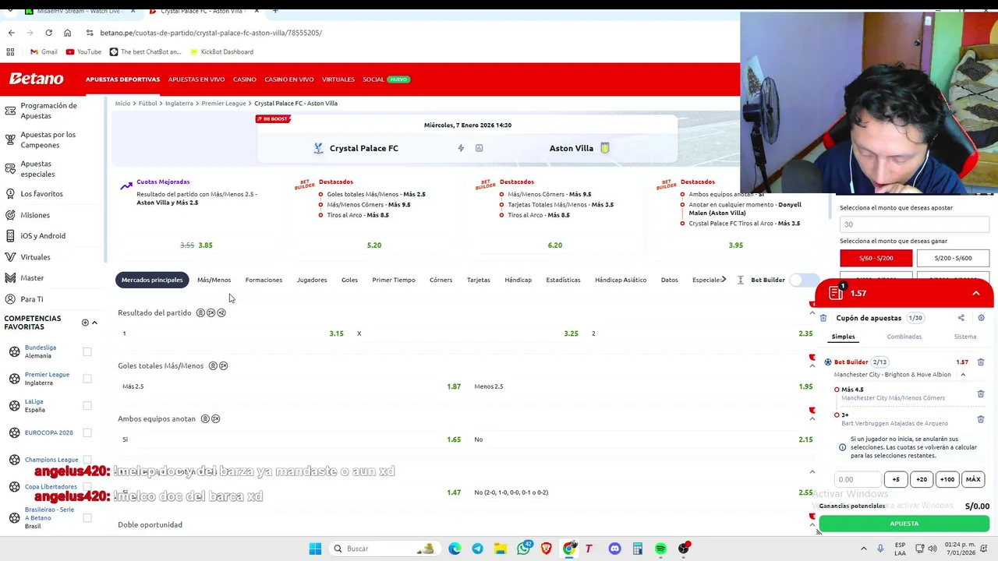Delete the Más 4.5 corners selection
The width and height of the screenshot is (998, 561).
pos(981,393)
